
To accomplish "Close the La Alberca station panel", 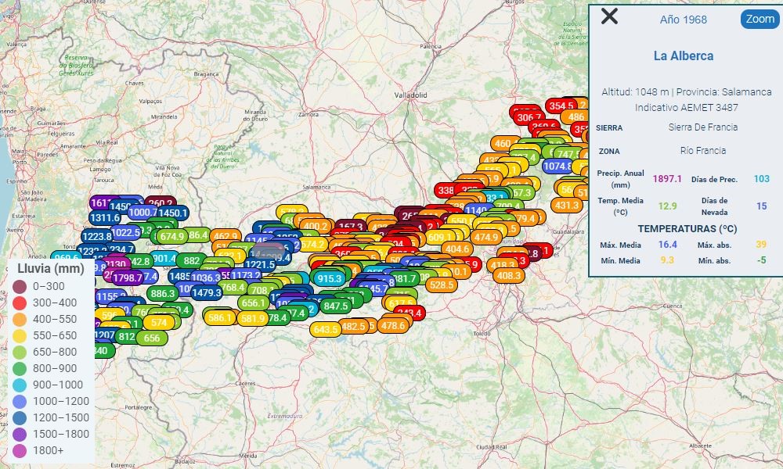I will point(609,16).
